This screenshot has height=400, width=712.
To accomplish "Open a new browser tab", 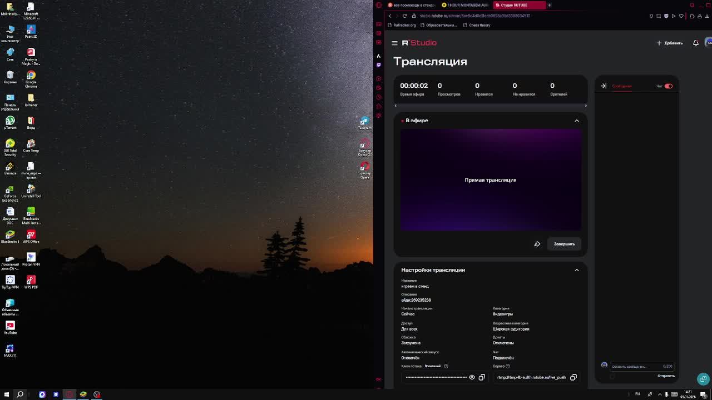I will [549, 5].
